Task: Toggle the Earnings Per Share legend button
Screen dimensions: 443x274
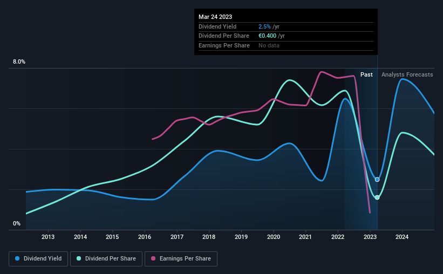Action: coord(181,259)
